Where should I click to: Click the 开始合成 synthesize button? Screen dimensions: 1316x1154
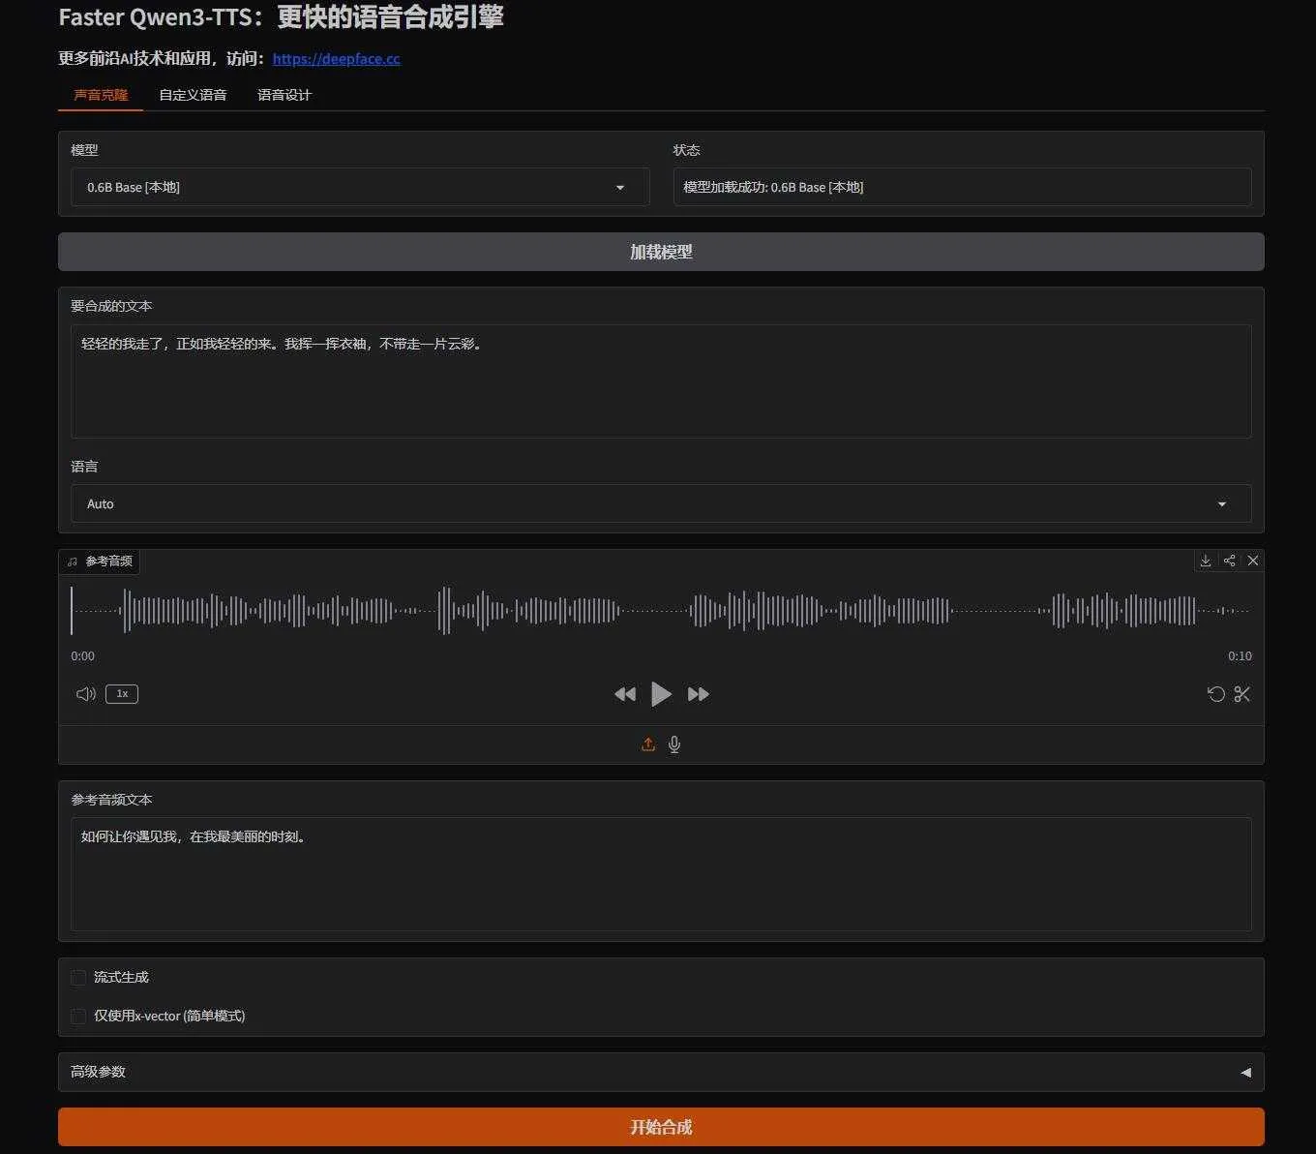[x=661, y=1126]
